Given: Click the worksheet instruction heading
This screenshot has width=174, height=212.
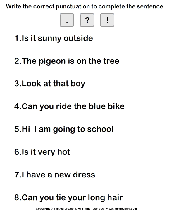Looking at the screenshot, I should click(x=85, y=6).
